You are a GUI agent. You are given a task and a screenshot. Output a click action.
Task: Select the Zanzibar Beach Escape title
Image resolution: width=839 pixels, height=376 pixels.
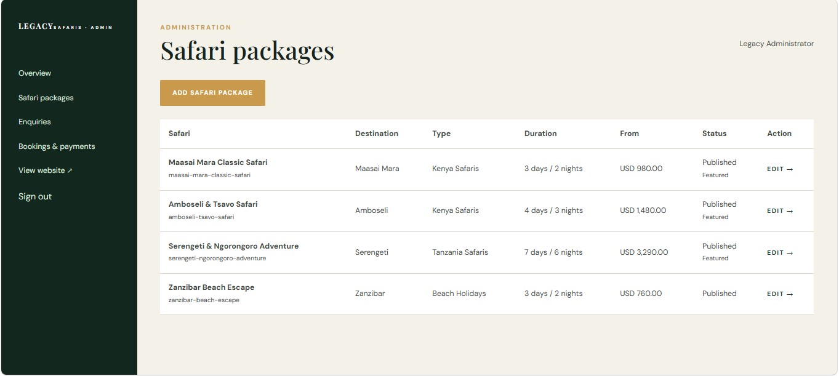coord(211,287)
